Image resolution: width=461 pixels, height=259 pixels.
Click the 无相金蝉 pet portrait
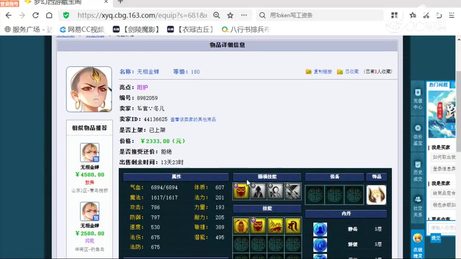click(x=89, y=89)
